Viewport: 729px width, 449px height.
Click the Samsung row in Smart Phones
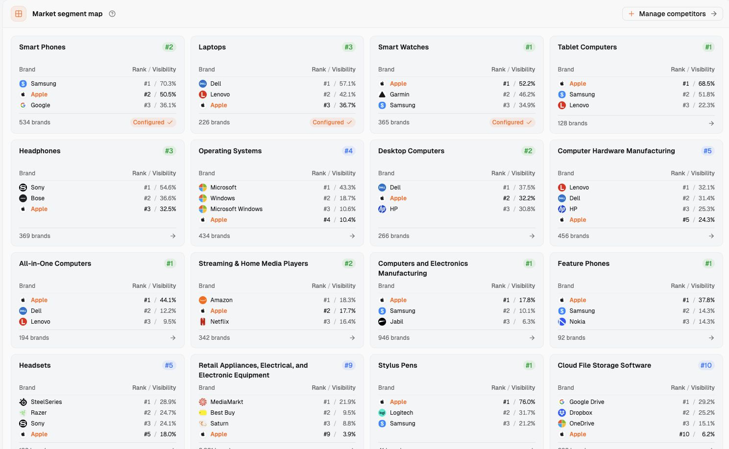97,84
